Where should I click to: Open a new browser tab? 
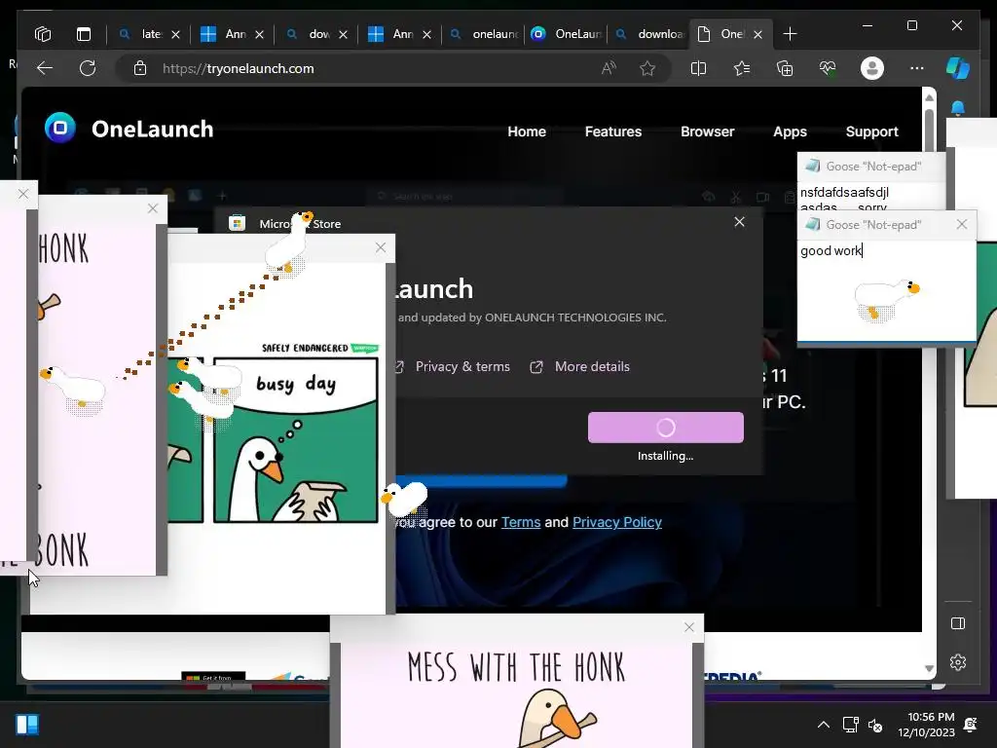[790, 34]
